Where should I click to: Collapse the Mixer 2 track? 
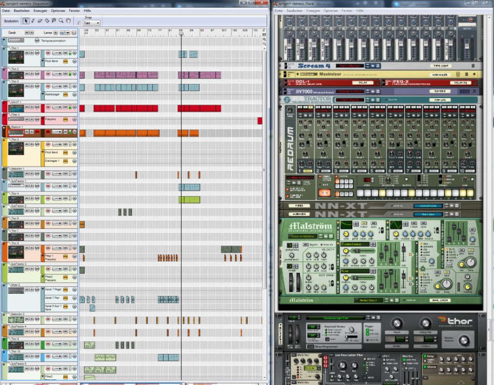tap(4, 285)
